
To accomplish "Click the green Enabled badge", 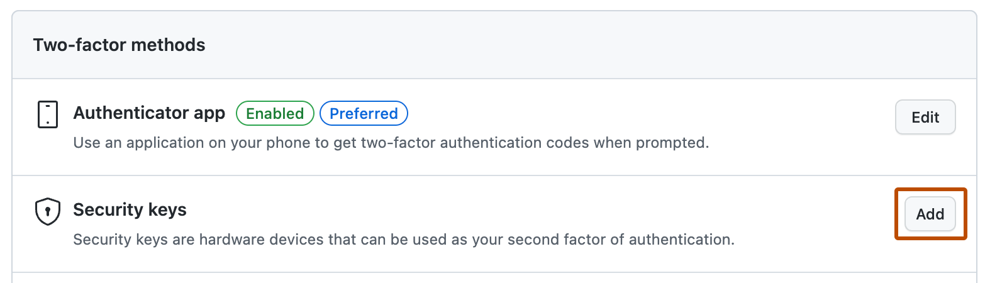I will [x=275, y=114].
